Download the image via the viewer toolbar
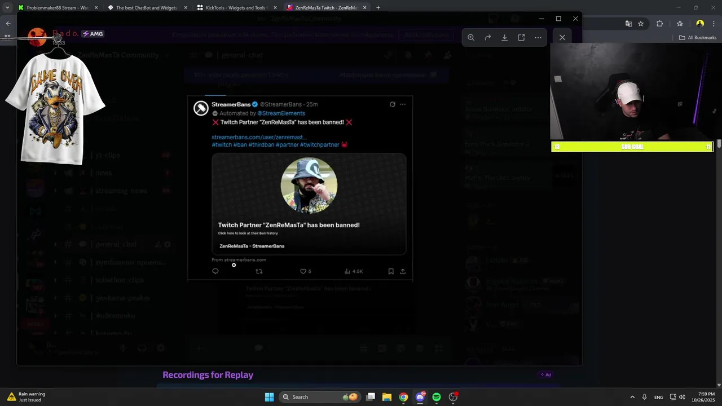The image size is (722, 406). click(505, 38)
